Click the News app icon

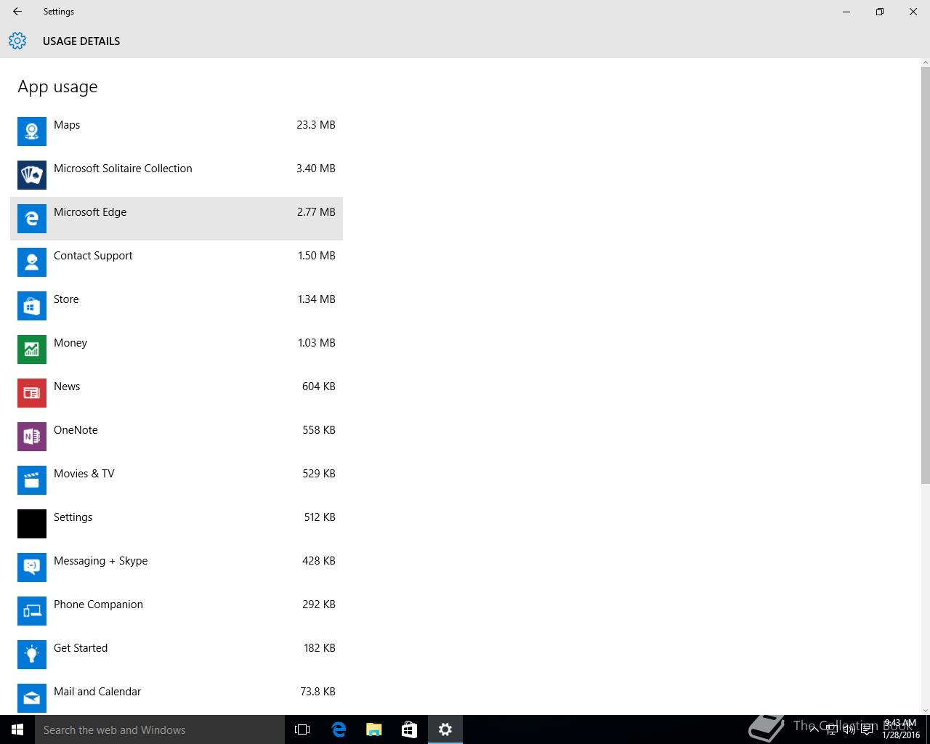click(32, 393)
